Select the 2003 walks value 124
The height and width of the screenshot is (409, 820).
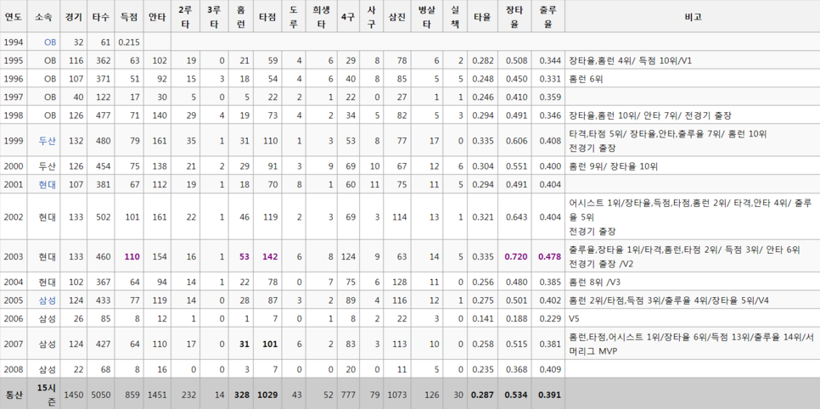point(348,257)
